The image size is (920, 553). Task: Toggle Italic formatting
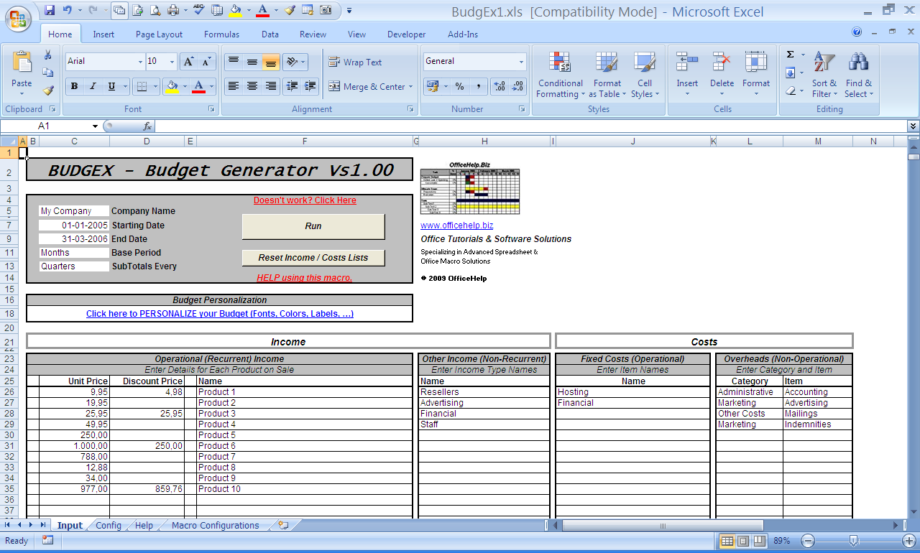[x=93, y=86]
